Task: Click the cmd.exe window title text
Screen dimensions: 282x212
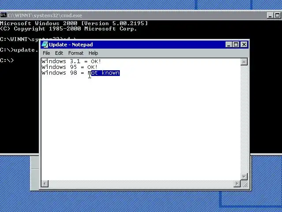Action: pos(45,15)
